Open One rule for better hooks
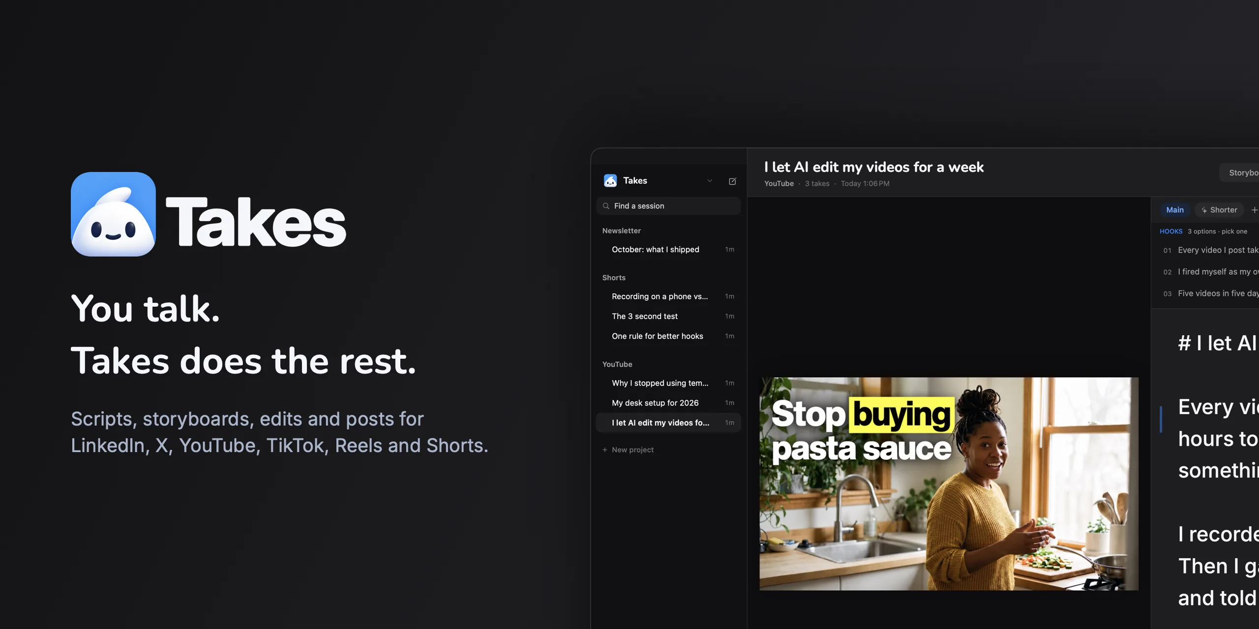This screenshot has height=629, width=1259. (x=668, y=336)
